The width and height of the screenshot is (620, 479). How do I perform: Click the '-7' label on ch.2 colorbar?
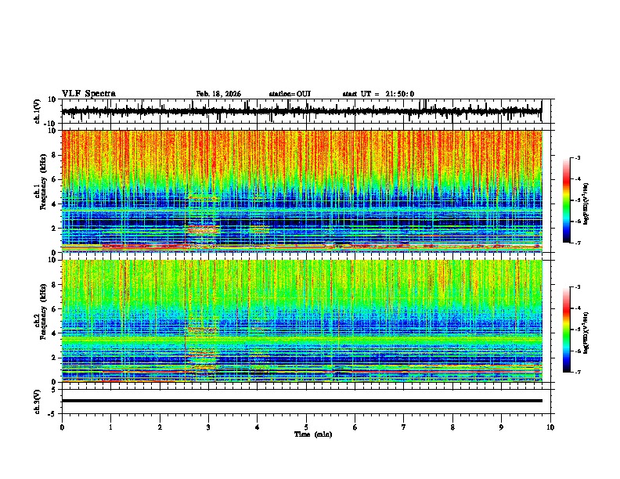[578, 372]
